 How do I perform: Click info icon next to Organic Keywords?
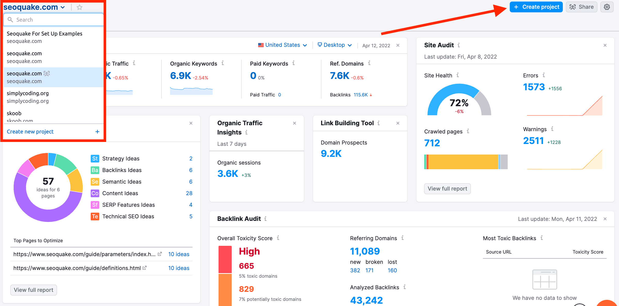click(223, 63)
